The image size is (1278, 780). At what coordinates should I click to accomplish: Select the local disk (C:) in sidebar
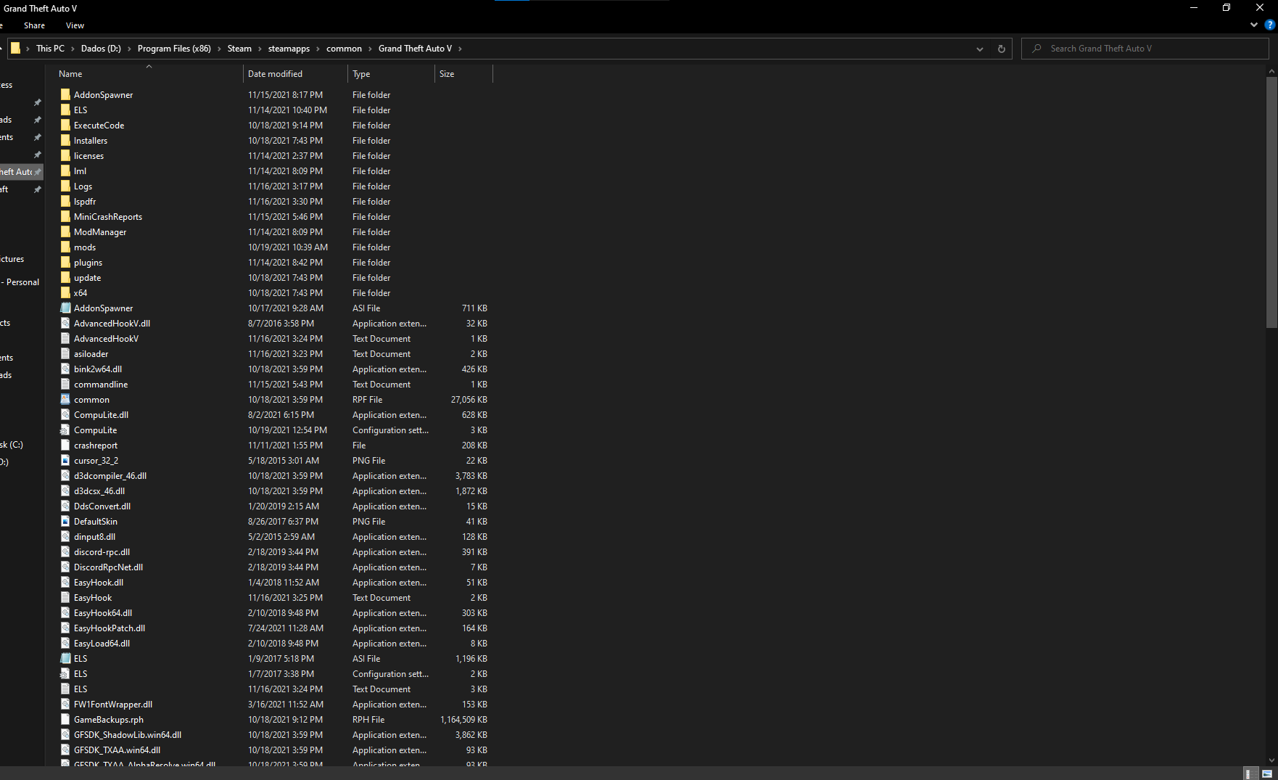click(12, 445)
